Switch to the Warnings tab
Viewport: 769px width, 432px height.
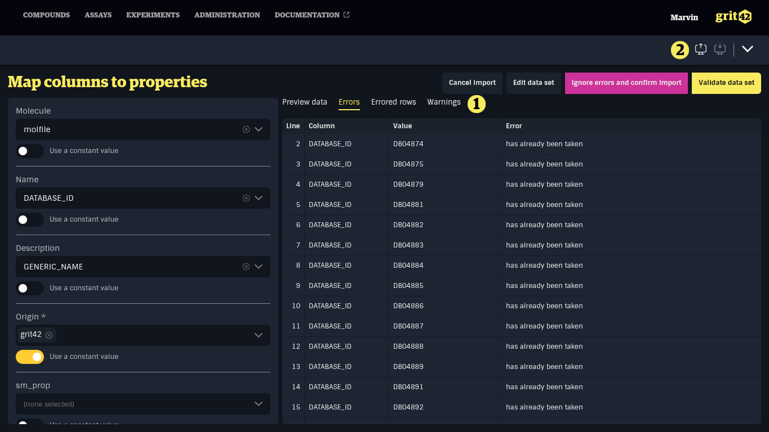point(444,102)
